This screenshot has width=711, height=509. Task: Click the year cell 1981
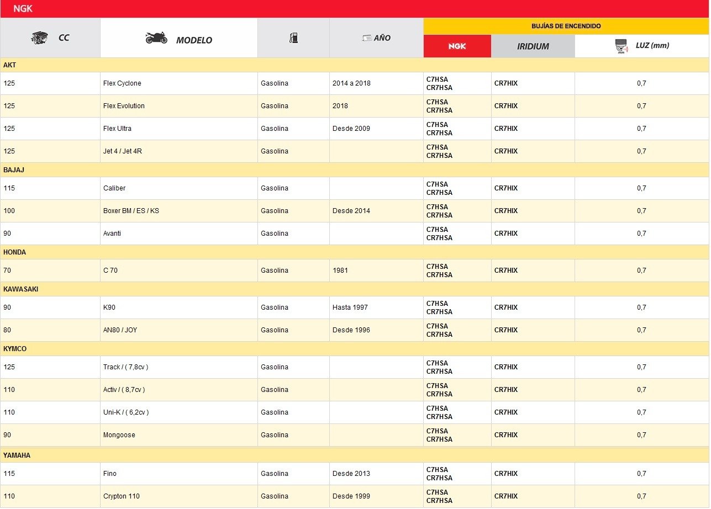point(377,271)
